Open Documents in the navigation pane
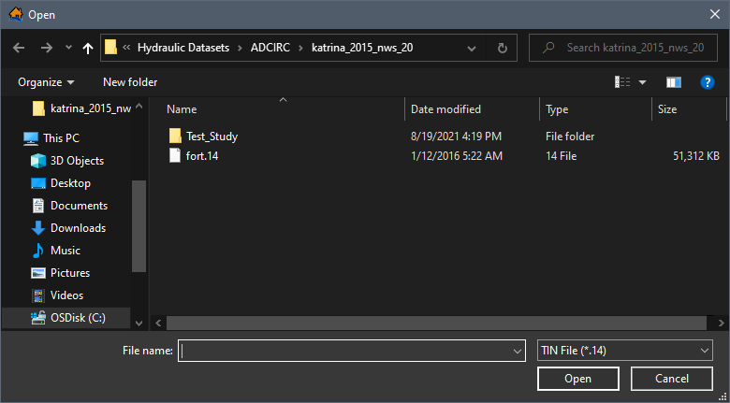This screenshot has height=403, width=730. point(69,205)
